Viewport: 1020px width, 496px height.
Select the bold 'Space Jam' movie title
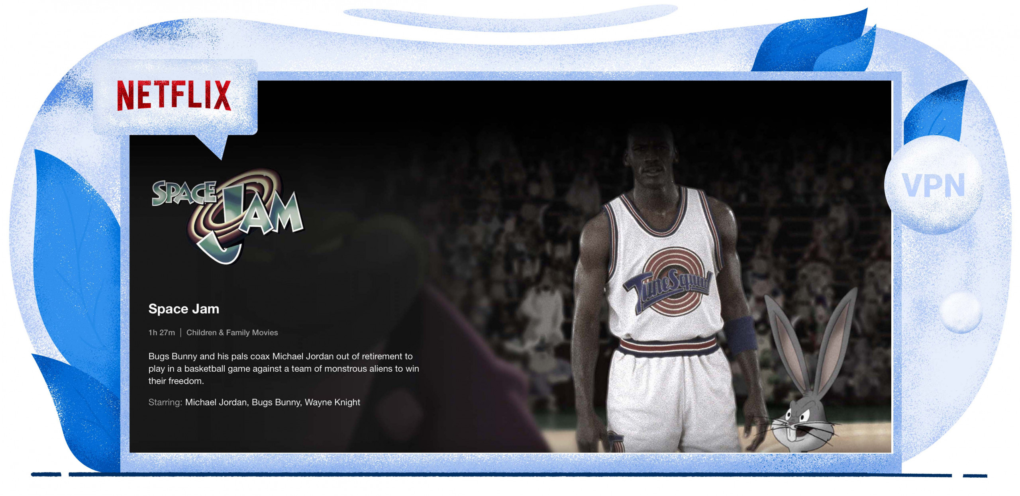(x=184, y=309)
